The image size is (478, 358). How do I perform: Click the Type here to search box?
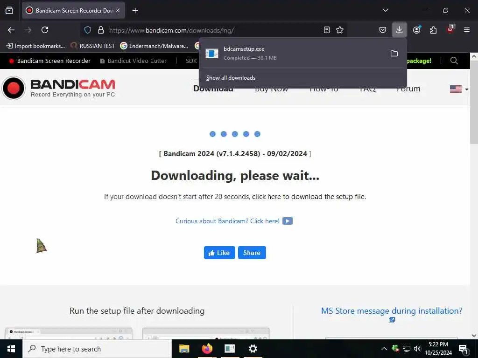pyautogui.click(x=97, y=349)
